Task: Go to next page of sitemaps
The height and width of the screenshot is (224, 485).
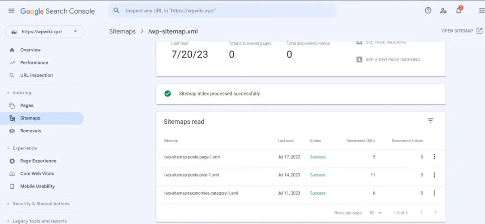Action: click(x=435, y=212)
